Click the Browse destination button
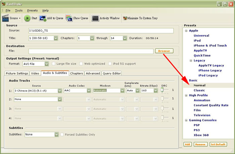Viewport: 235px width, 154px height. (x=164, y=51)
